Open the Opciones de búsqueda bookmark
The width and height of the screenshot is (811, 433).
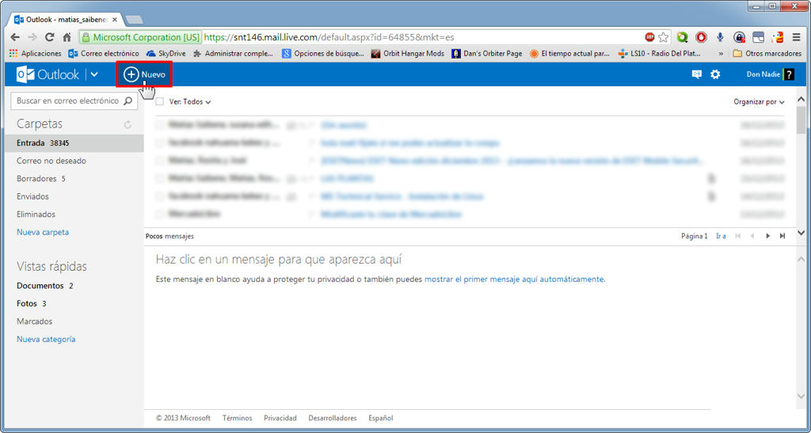click(x=323, y=53)
